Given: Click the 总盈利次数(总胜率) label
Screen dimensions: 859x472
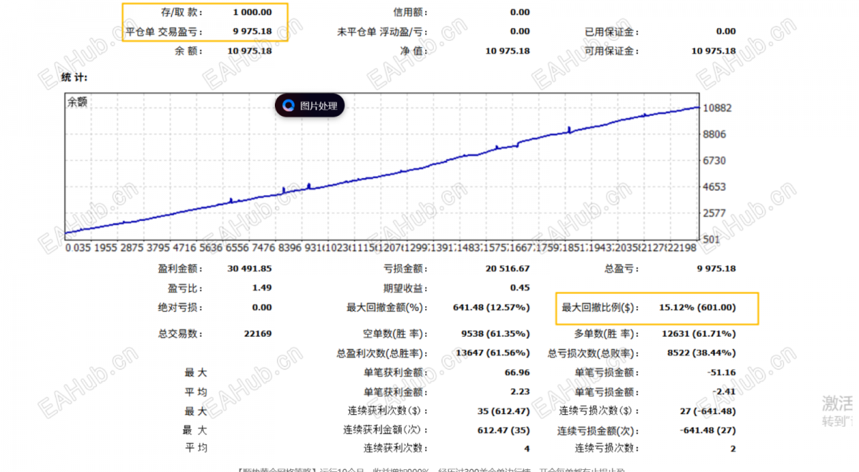Looking at the screenshot, I should pos(382,353).
